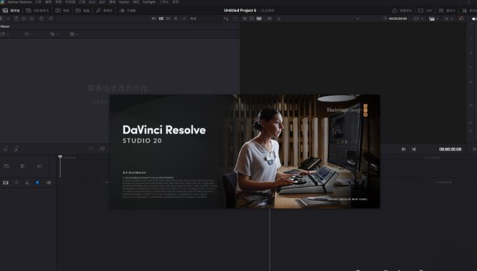Switch media pool to filmstrip view

[168, 18]
